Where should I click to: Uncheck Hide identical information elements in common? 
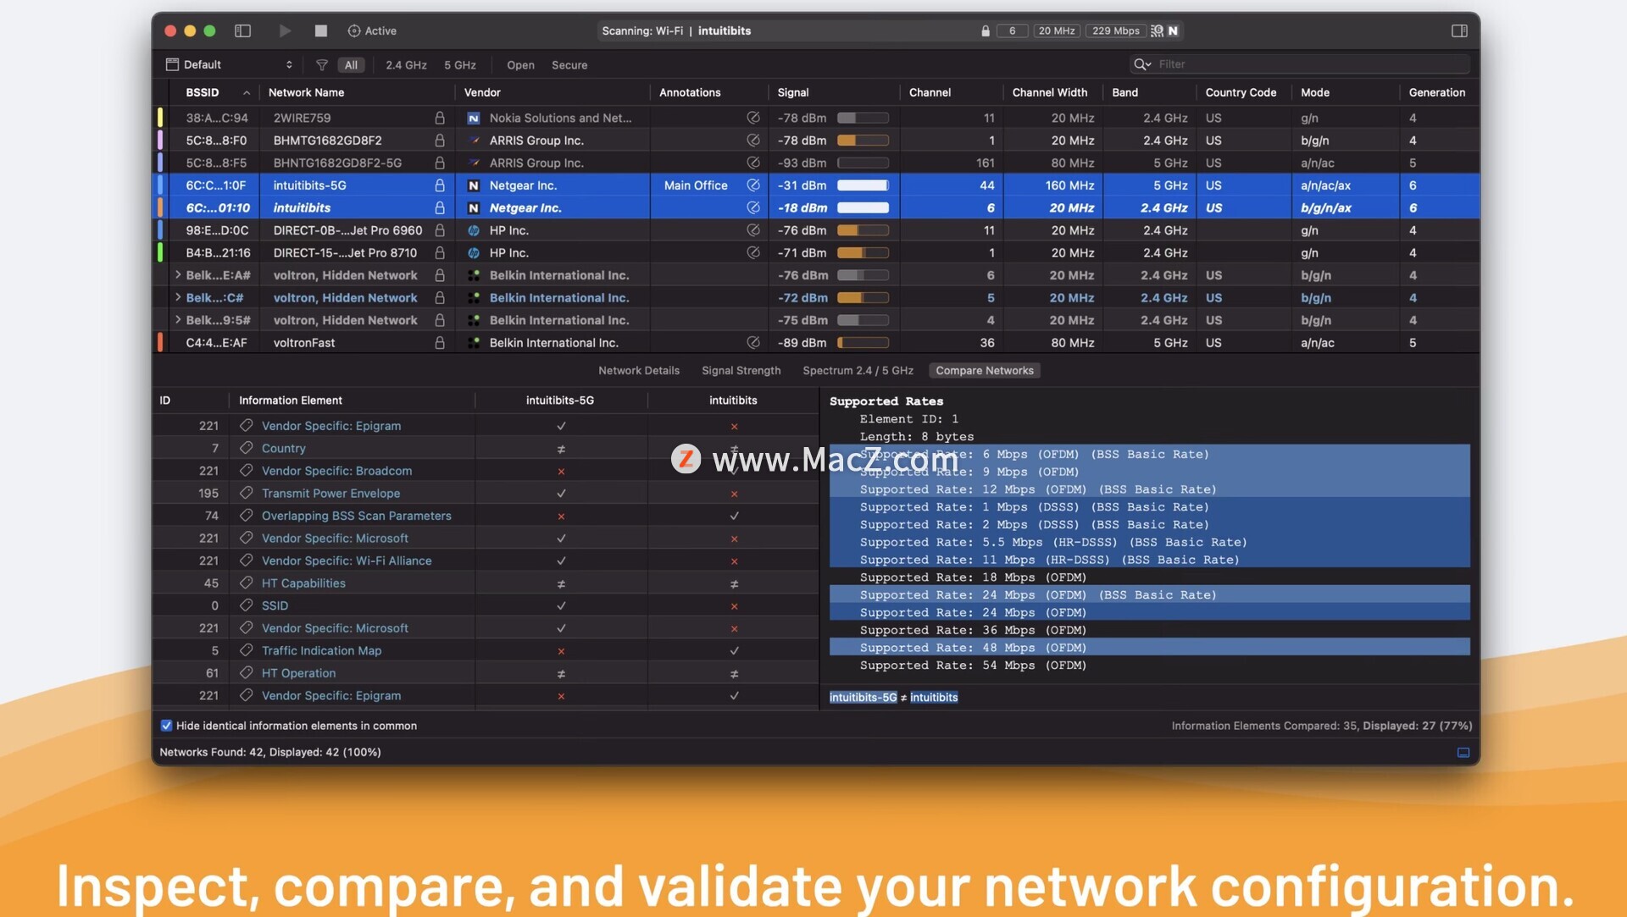[166, 726]
